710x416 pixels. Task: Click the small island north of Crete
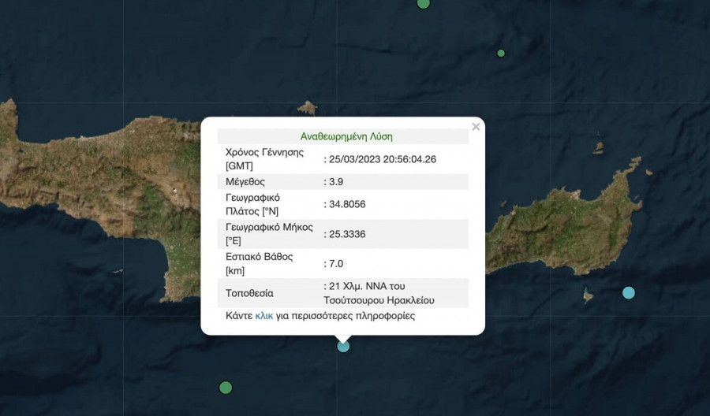(x=307, y=108)
